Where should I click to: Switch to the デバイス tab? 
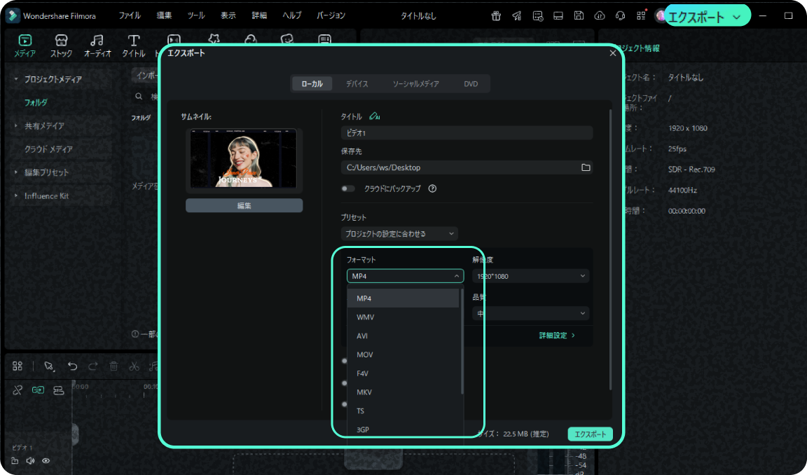[x=357, y=83]
